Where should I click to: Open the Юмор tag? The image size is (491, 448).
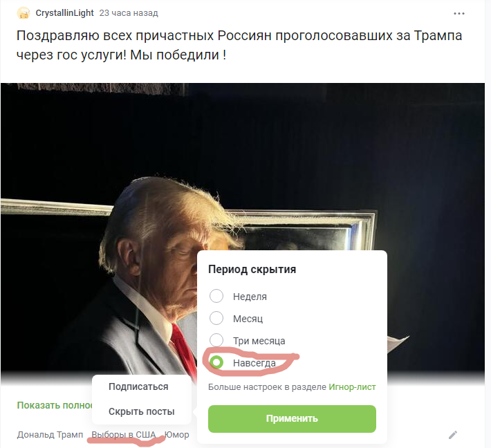[x=176, y=435]
